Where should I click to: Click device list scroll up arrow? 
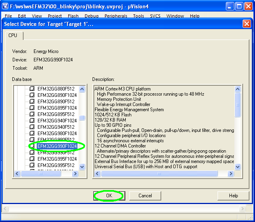82,89
